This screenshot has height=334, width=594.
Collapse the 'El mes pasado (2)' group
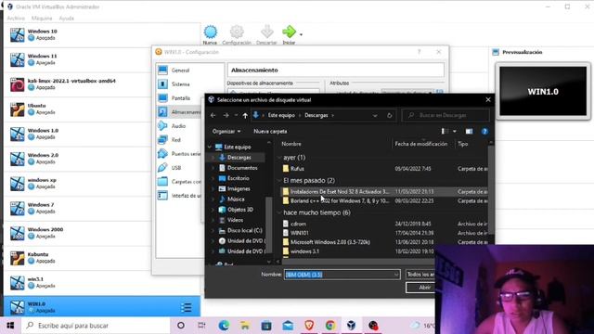coord(279,181)
